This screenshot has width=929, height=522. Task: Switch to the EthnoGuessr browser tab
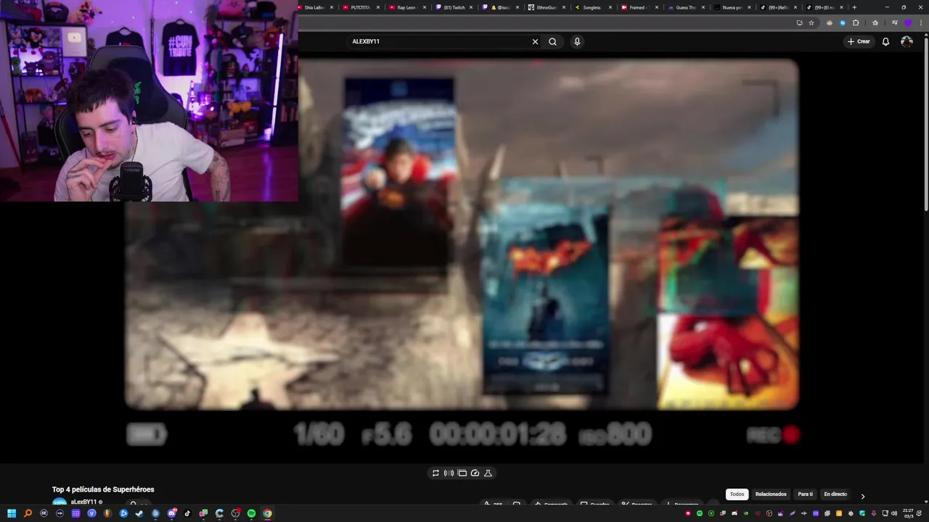pyautogui.click(x=543, y=7)
